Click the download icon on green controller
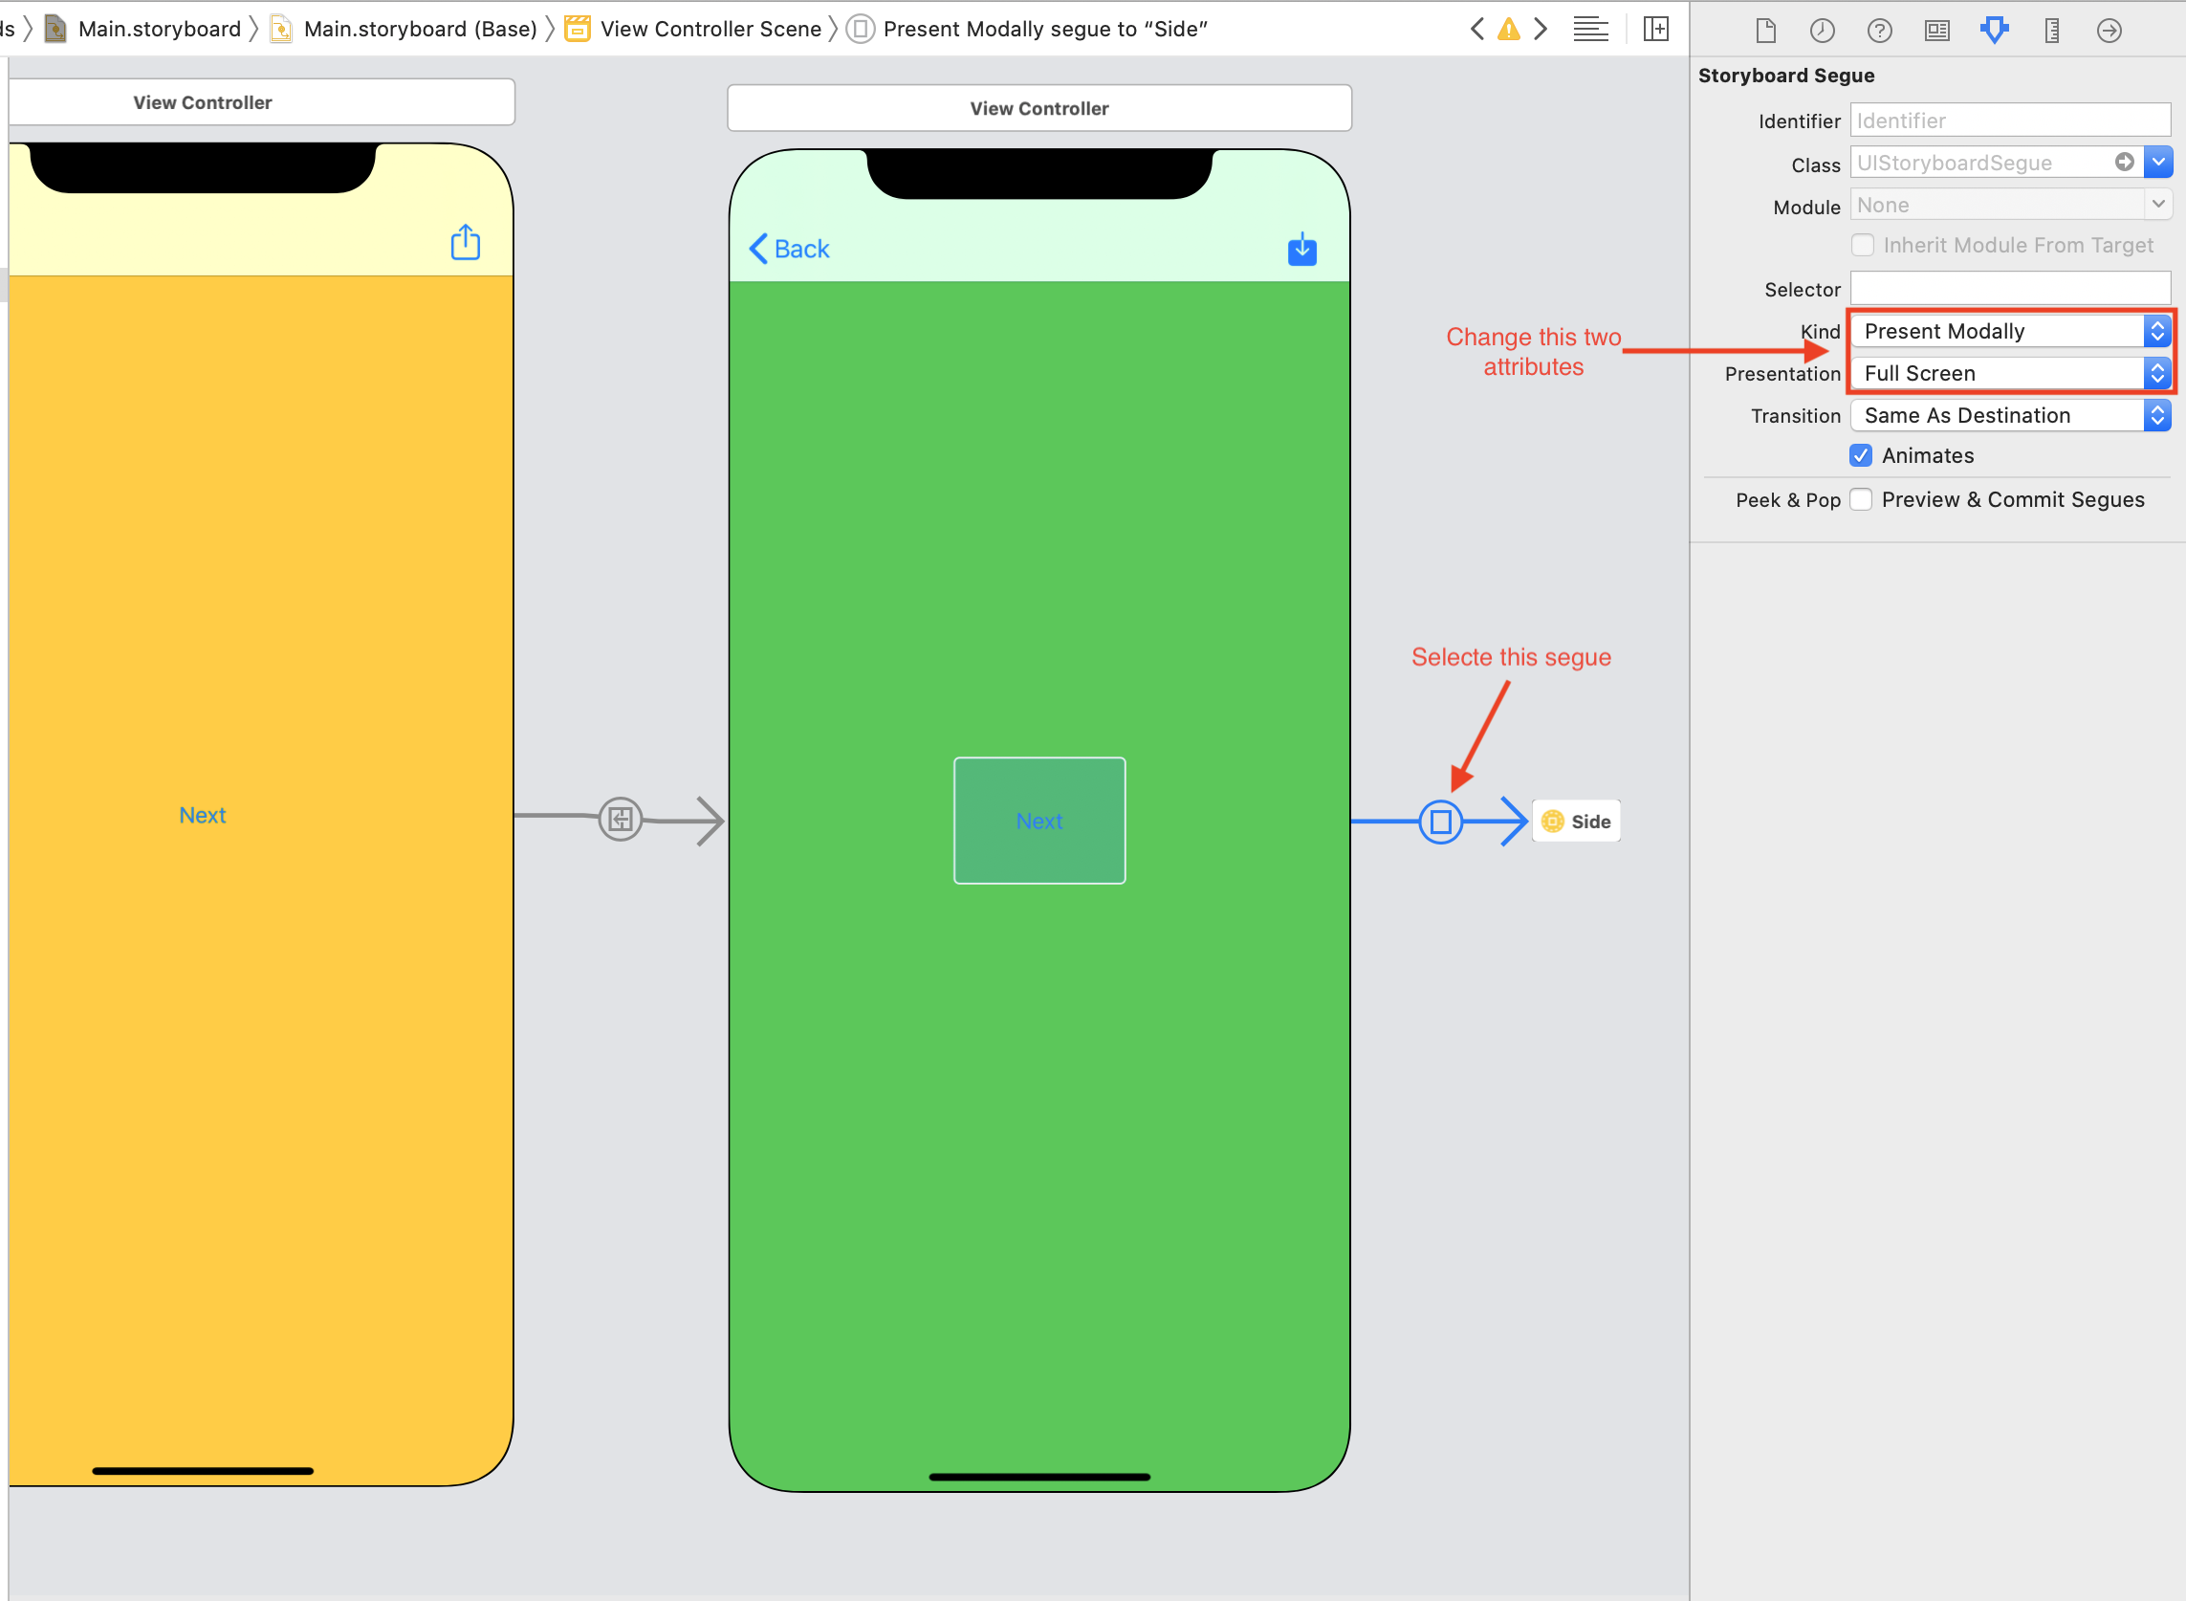This screenshot has height=1601, width=2186. pos(1301,250)
